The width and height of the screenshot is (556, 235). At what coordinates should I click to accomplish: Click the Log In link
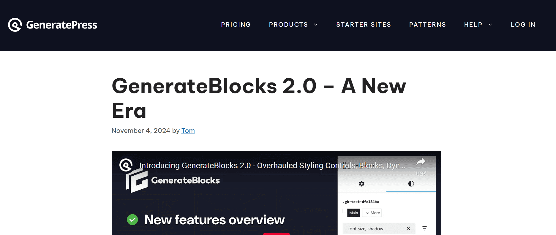(x=523, y=25)
